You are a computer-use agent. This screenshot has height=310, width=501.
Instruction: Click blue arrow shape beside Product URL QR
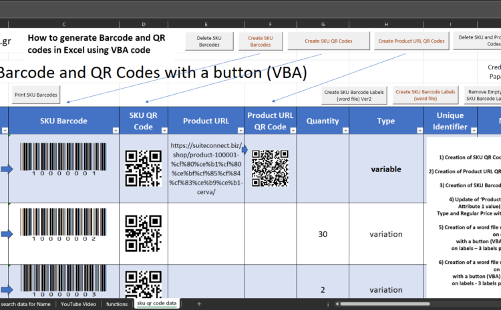[x=244, y=149]
